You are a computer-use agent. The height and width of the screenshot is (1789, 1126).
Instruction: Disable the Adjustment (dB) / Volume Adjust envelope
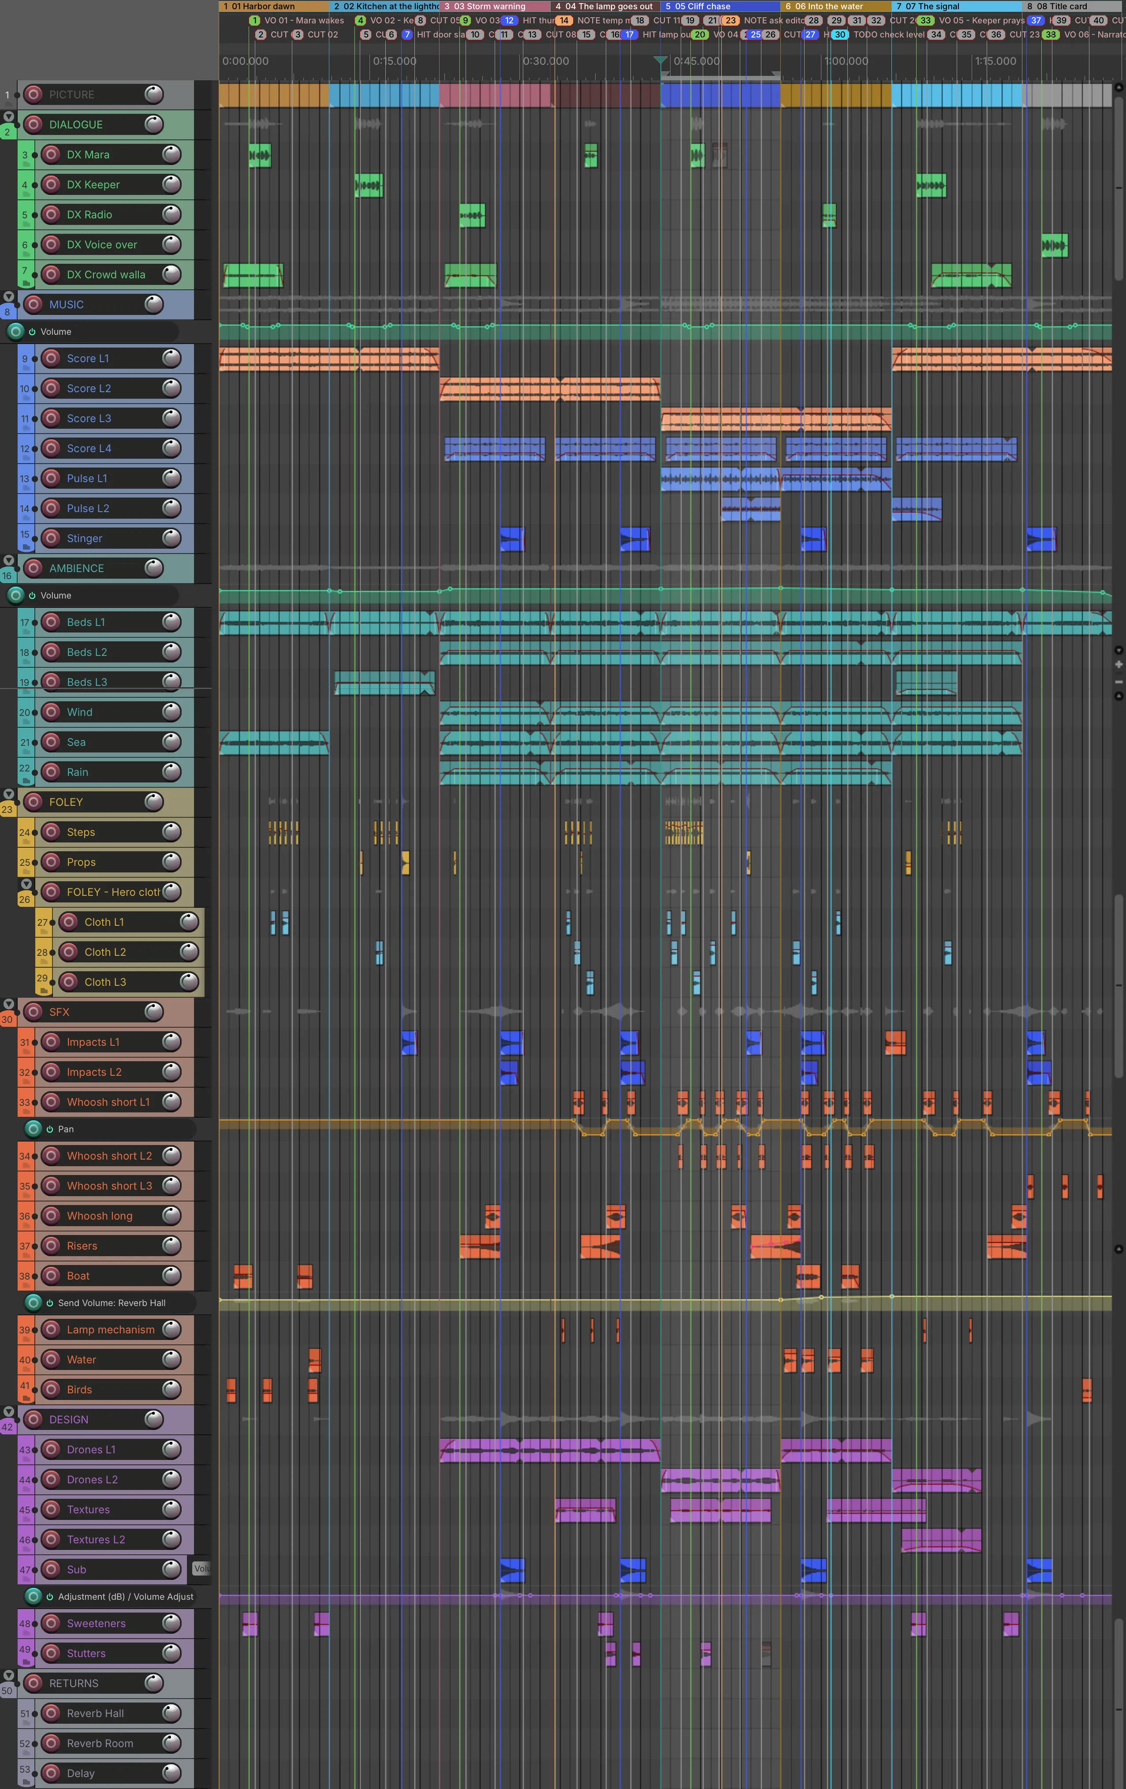click(50, 1597)
